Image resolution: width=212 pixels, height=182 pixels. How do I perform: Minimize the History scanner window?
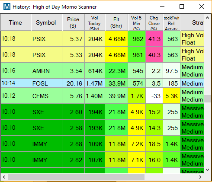coord(162,6)
